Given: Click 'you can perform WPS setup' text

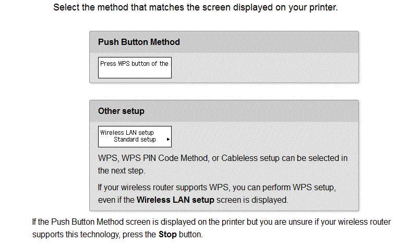Looking at the screenshot, I should 284,187.
